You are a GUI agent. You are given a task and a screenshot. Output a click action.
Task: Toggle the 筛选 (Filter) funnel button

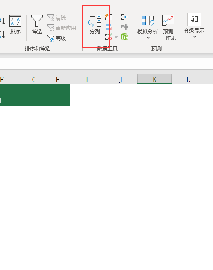tap(37, 24)
